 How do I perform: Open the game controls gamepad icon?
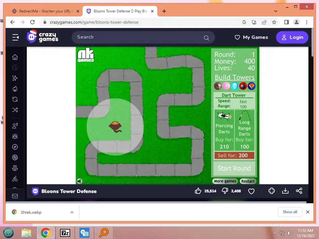coord(272,191)
